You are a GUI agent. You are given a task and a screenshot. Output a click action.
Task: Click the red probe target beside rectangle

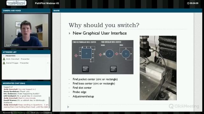76,56
